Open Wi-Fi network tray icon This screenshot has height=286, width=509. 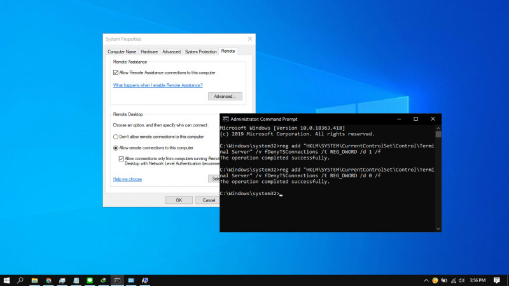(x=453, y=280)
